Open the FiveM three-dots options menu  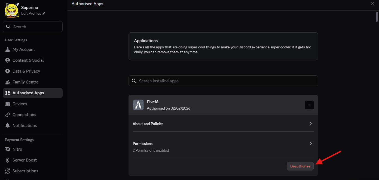pos(309,105)
